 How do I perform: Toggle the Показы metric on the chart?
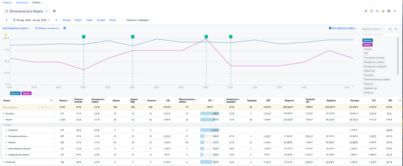(x=368, y=49)
